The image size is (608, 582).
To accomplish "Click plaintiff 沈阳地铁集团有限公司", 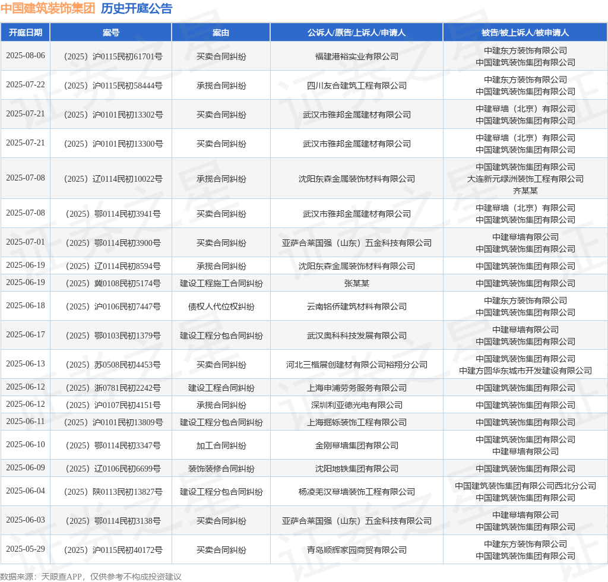I will pos(357,469).
